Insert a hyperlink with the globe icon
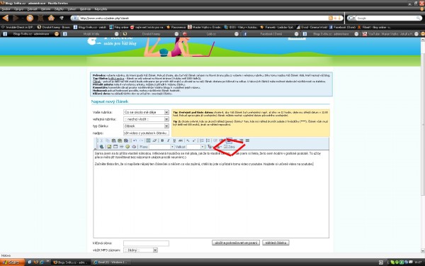Viewport: 425px width, 266px height. pos(101,147)
